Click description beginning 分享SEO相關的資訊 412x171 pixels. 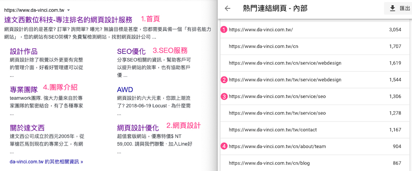coord(154,68)
